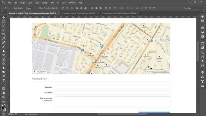This screenshot has width=206, height=116.
Task: Select the Rectangular Marquee tool
Action: click(x=4, y=22)
